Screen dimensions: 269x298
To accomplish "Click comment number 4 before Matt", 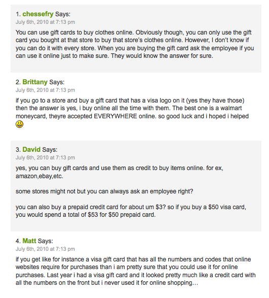I will click(18, 241).
